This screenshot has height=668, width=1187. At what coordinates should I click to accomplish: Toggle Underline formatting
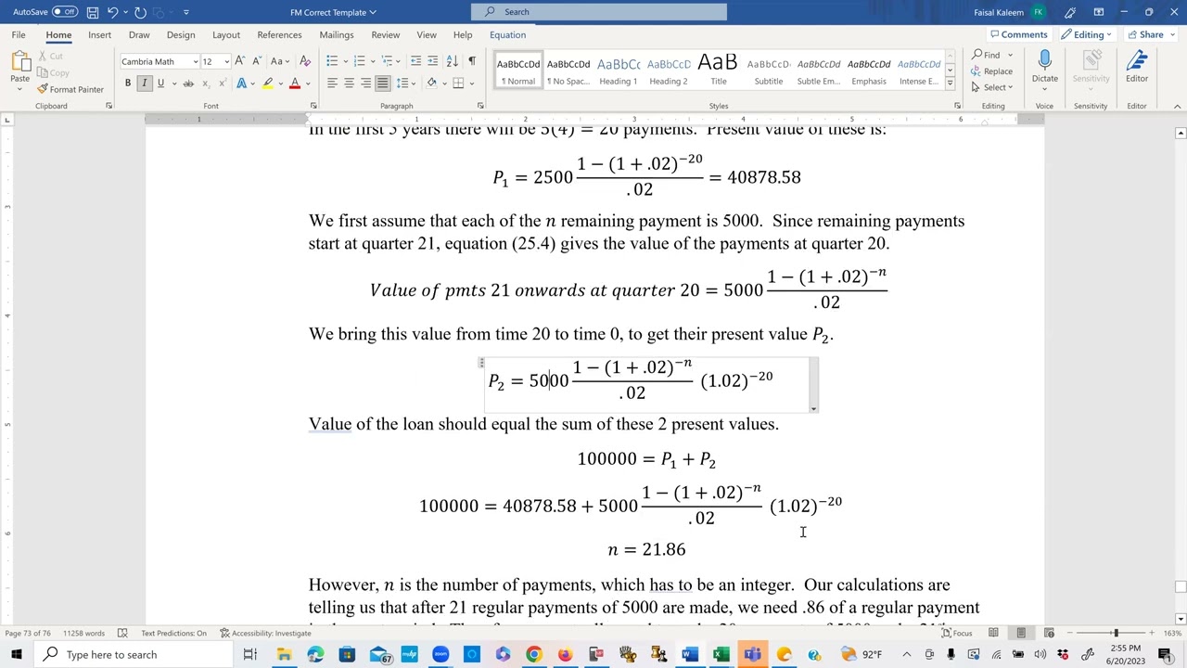point(160,83)
